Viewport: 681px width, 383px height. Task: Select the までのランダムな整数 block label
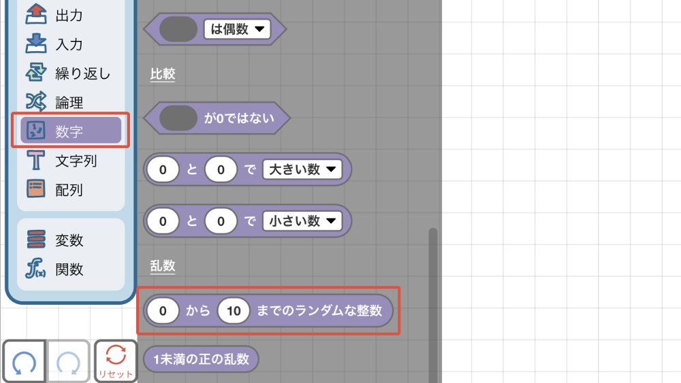click(x=319, y=311)
